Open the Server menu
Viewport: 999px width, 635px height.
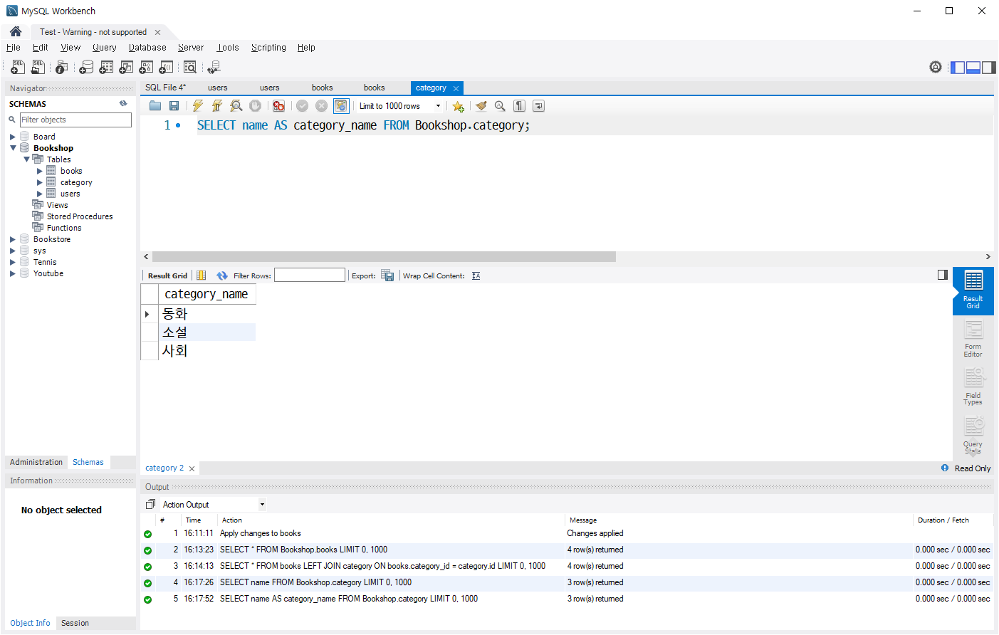[191, 48]
